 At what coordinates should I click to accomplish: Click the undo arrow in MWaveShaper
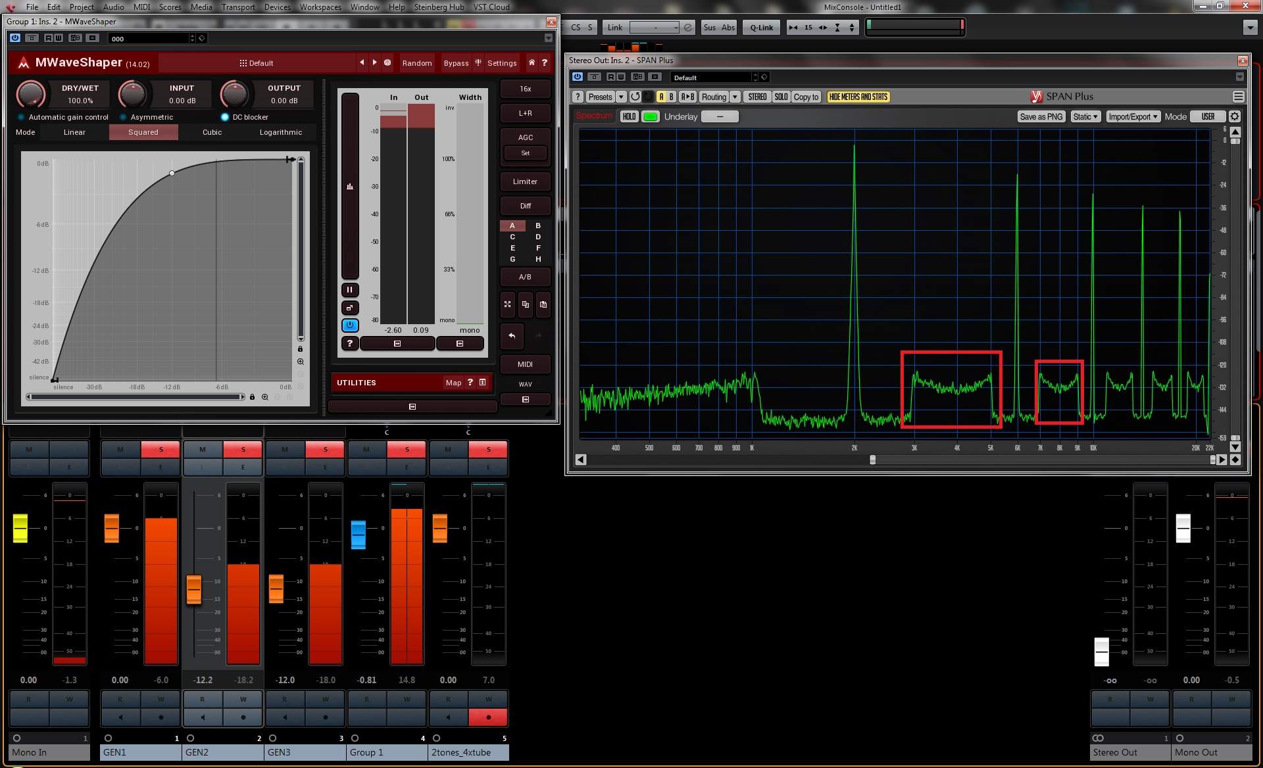(x=512, y=336)
